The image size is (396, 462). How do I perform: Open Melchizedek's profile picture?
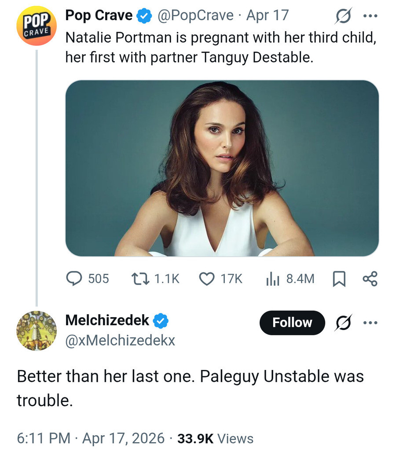coord(37,331)
